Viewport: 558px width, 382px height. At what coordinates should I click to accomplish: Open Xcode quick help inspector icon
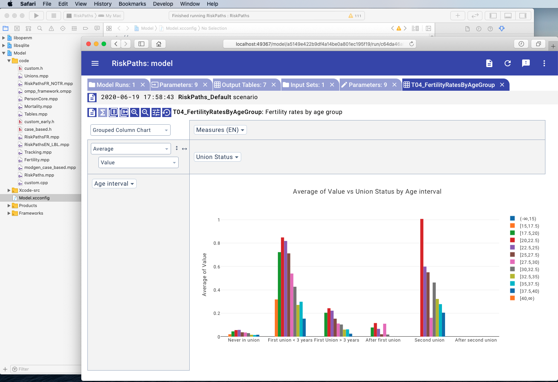pos(490,29)
